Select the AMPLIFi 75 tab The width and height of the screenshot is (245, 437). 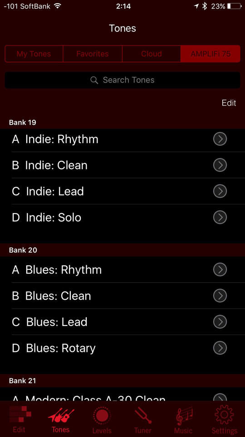coord(211,54)
